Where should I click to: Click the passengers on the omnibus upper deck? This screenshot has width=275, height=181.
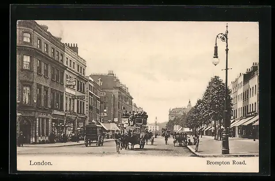(135, 115)
